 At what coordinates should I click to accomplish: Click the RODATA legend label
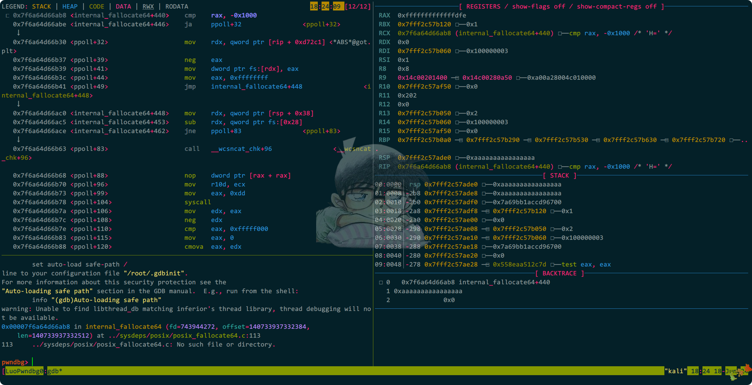(176, 6)
